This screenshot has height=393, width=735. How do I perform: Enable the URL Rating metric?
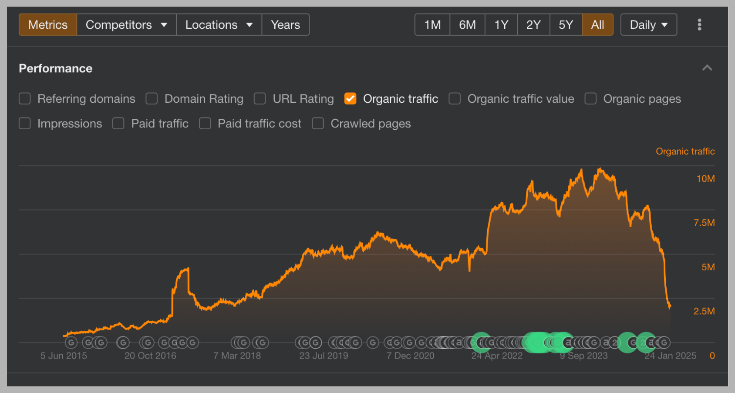coord(260,99)
